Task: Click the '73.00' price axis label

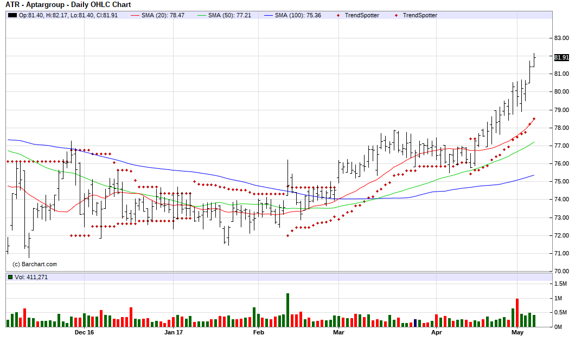Action: coord(561,218)
